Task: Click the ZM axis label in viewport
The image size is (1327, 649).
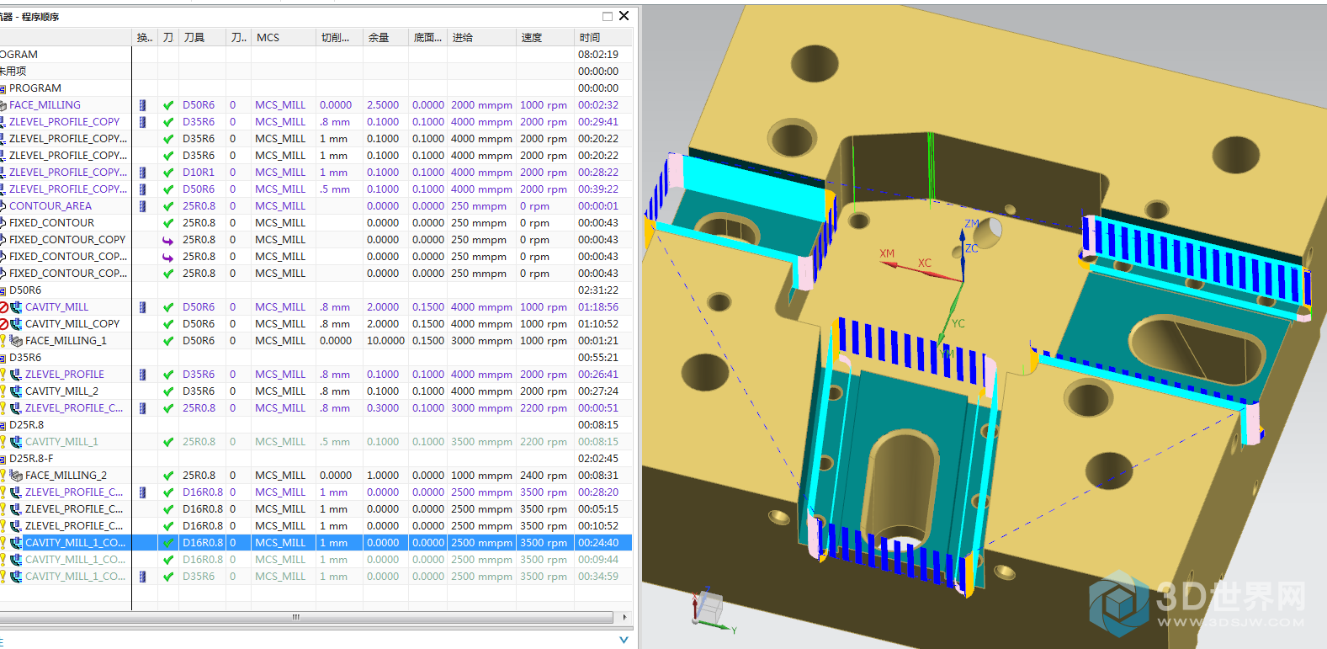Action: tap(972, 224)
